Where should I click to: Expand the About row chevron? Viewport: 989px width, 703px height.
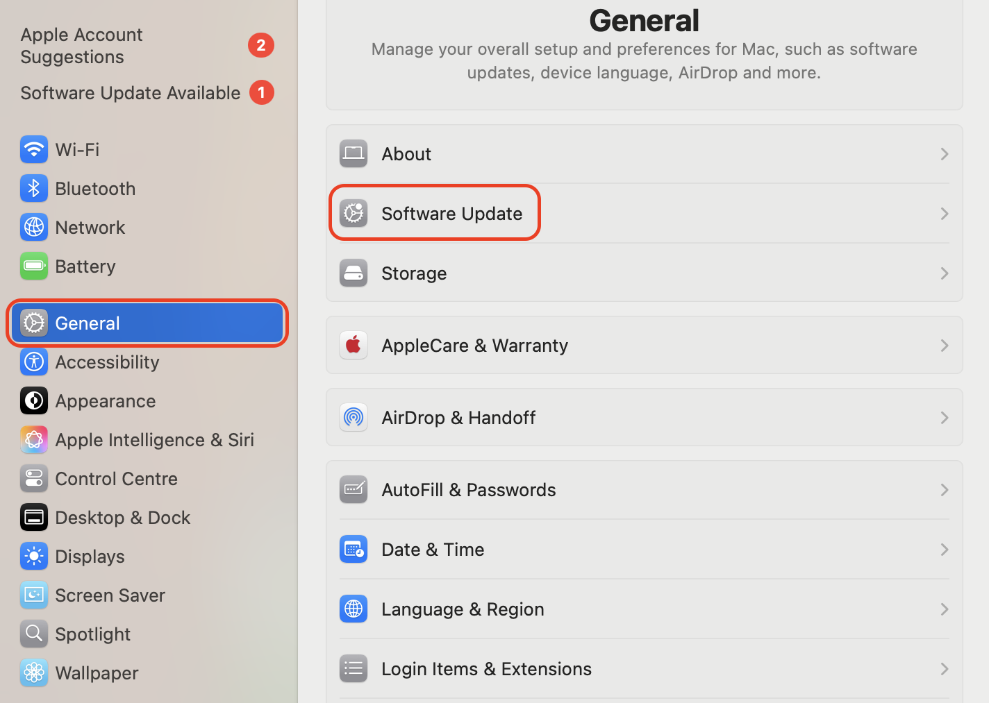coord(944,153)
